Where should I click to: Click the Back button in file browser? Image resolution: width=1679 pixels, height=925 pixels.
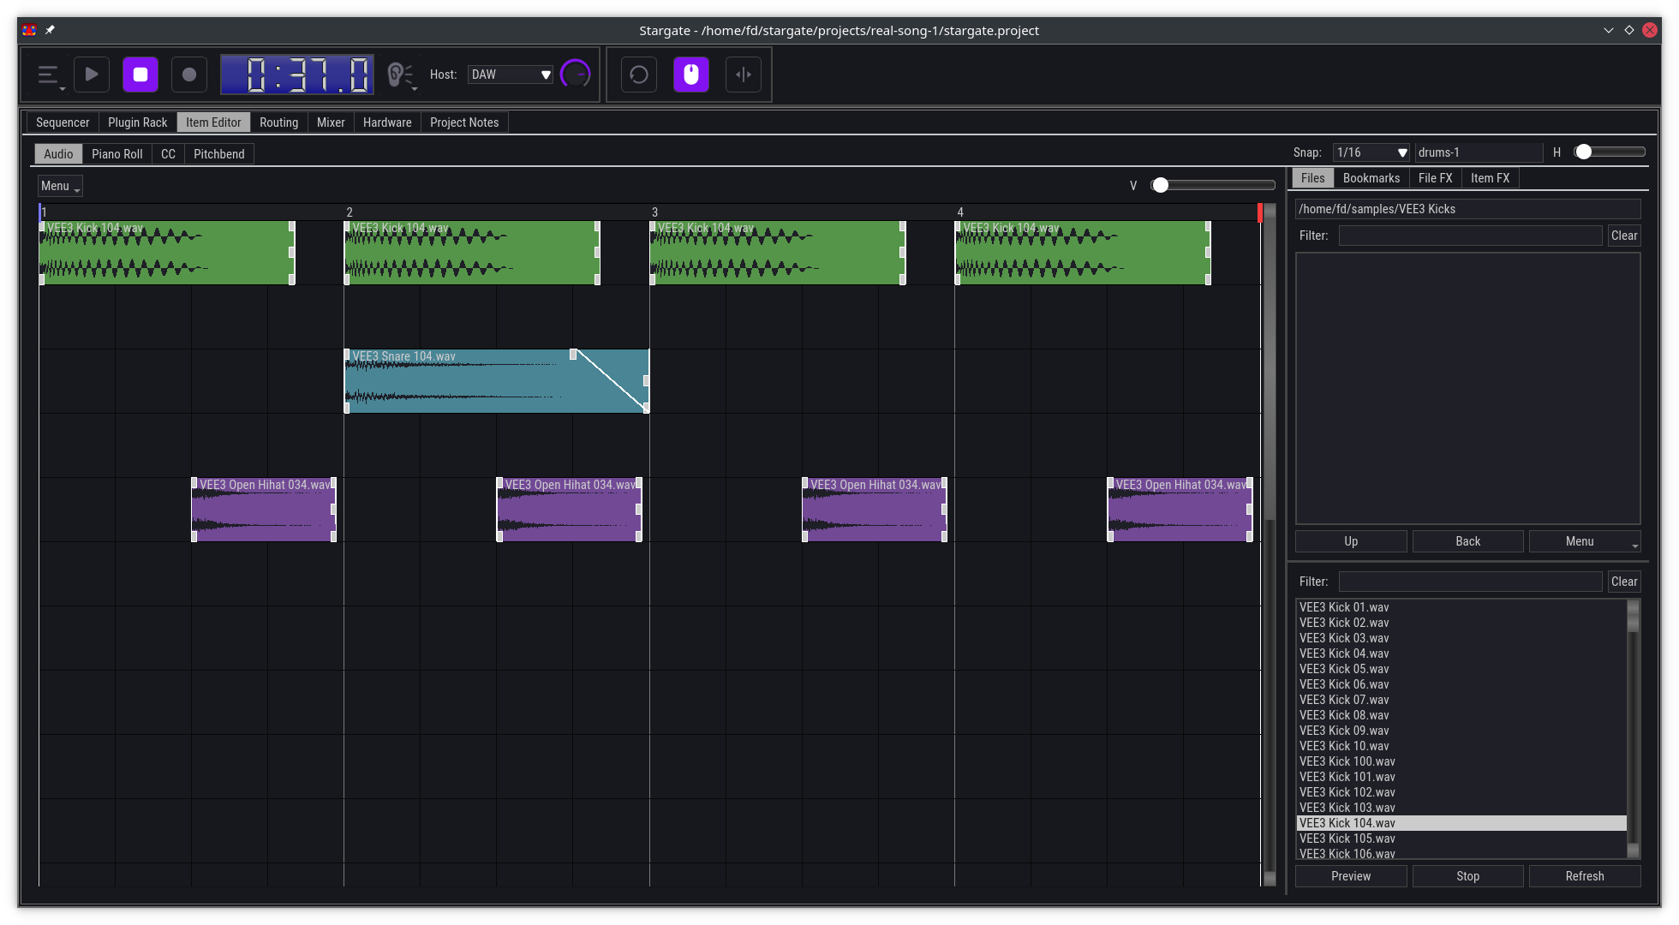point(1468,541)
